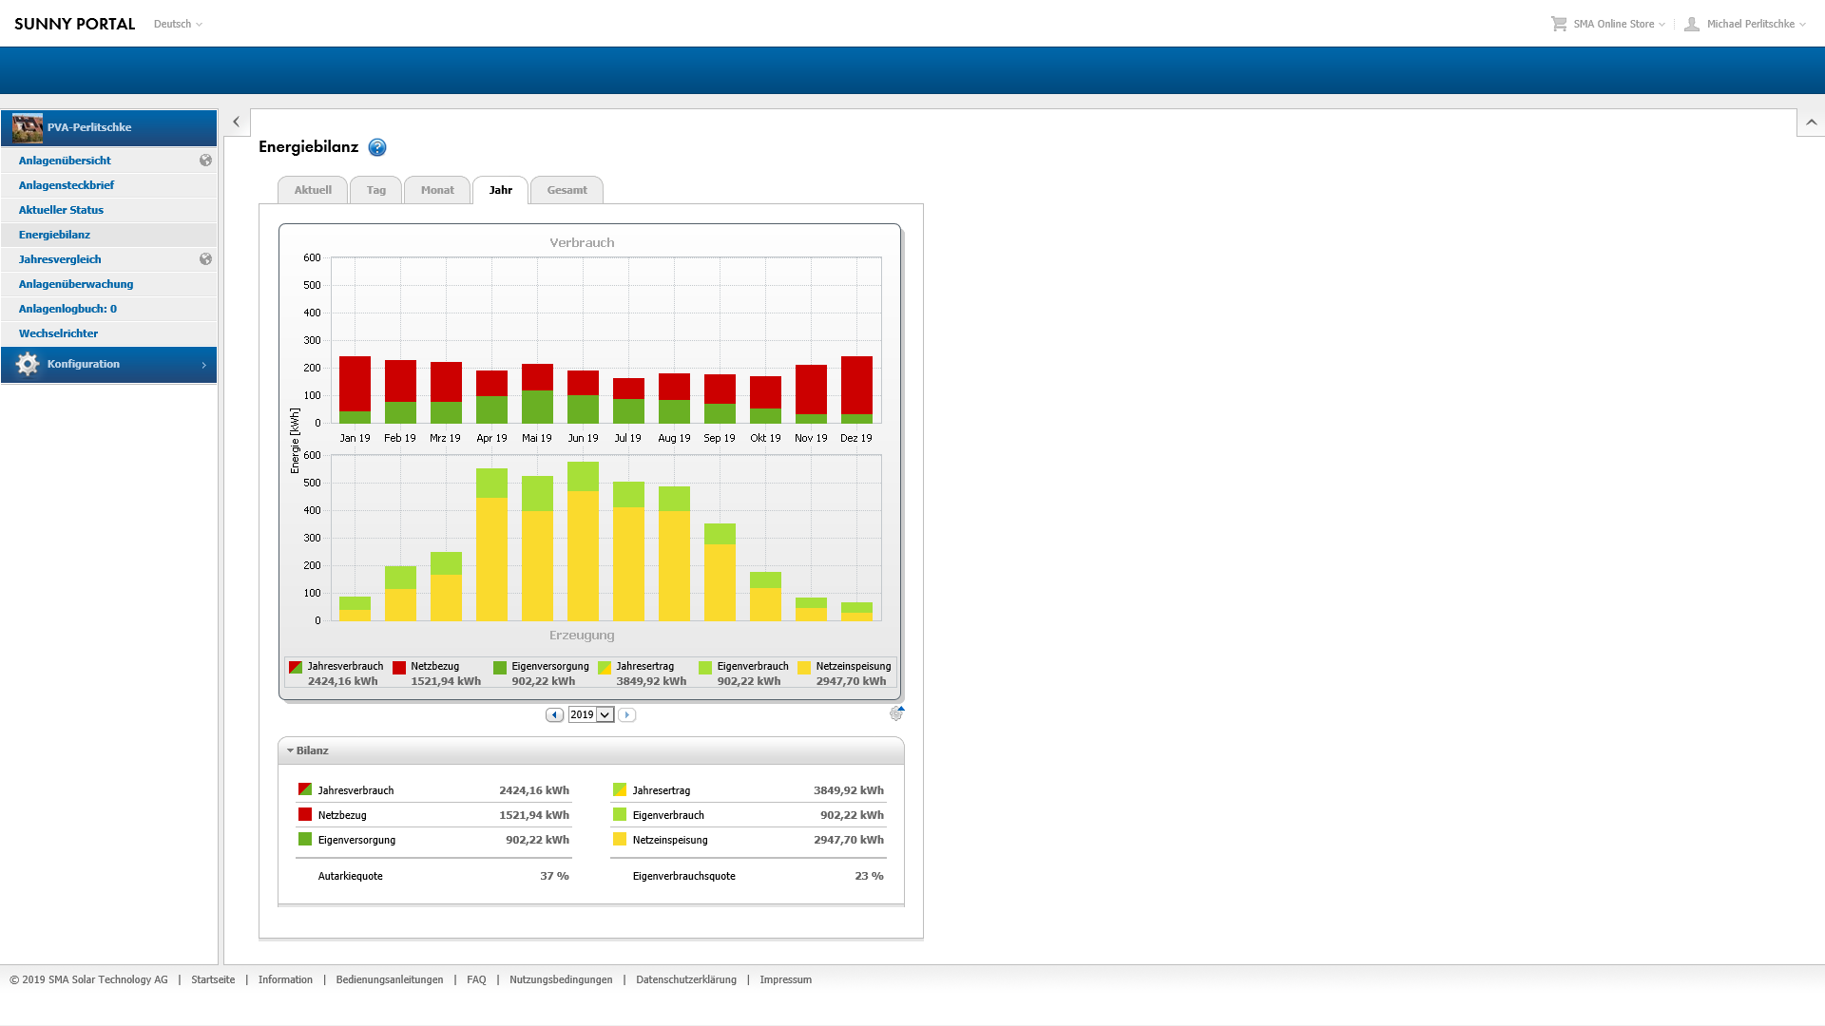The image size is (1825, 1026).
Task: Go to next year with right arrow
Action: point(626,714)
